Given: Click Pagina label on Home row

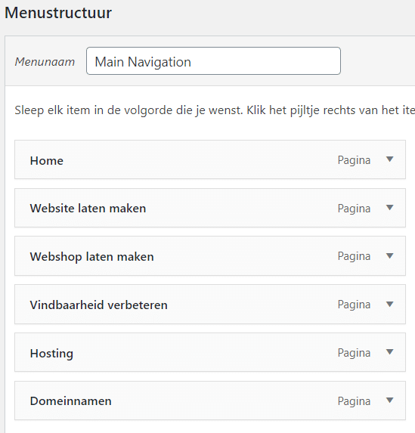Looking at the screenshot, I should click(354, 160).
